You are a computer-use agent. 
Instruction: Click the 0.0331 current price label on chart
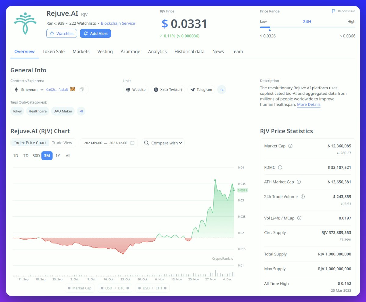click(242, 190)
